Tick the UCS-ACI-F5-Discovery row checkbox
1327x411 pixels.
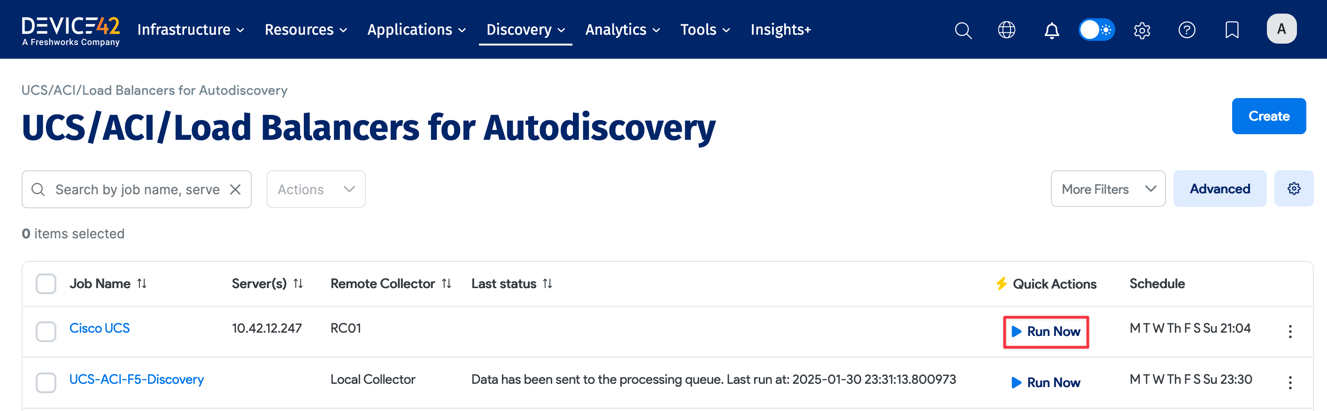pyautogui.click(x=46, y=382)
